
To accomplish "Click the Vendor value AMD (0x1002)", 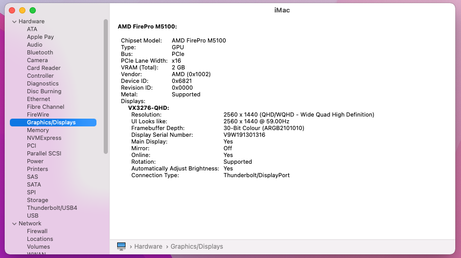I will (191, 75).
